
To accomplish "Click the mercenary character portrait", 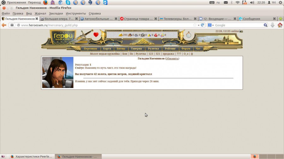I will (58, 73).
